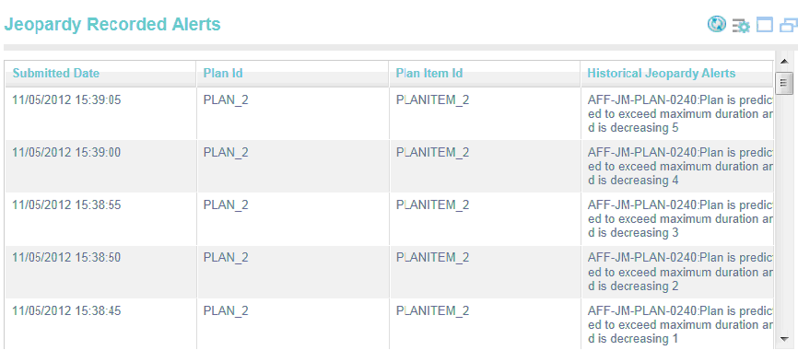
Task: Click PLAN_2 in the first row
Action: click(226, 100)
